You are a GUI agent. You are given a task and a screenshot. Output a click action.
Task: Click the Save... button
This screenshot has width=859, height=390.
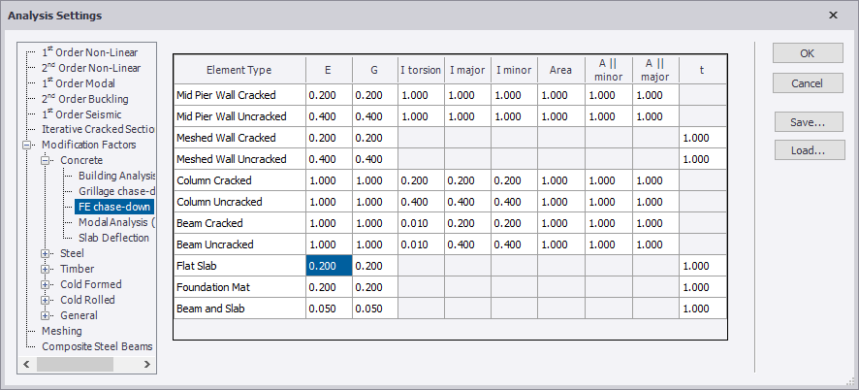[807, 122]
